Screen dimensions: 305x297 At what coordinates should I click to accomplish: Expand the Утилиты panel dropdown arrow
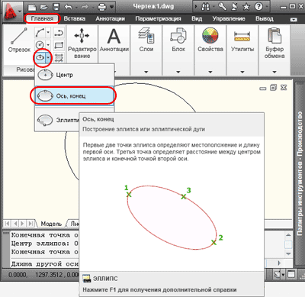242,72
